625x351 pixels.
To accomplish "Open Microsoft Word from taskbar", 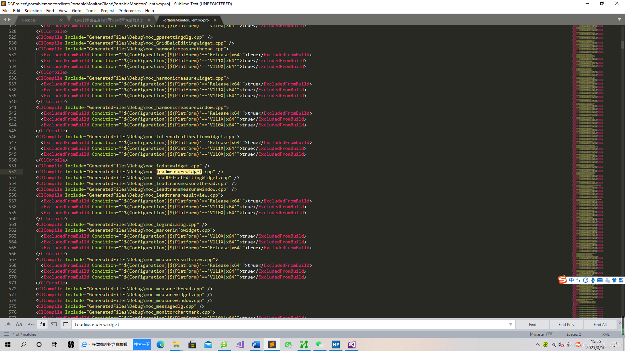I will point(256,344).
